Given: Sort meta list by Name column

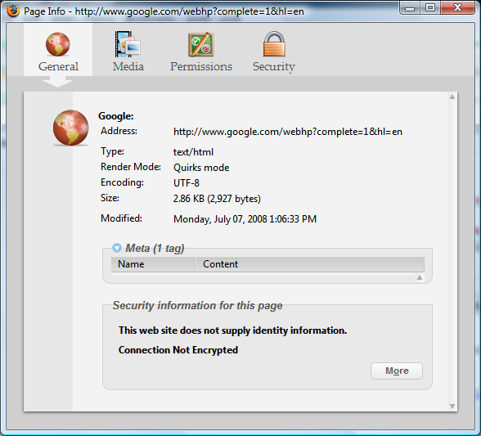Looking at the screenshot, I should 153,264.
